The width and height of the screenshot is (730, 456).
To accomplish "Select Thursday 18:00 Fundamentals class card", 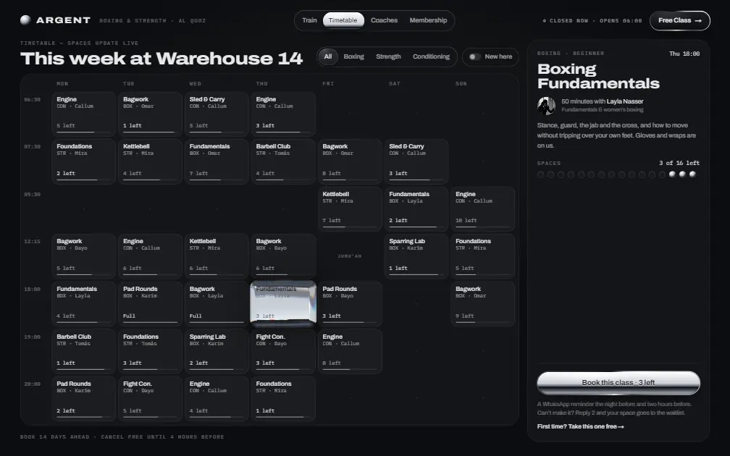I will [x=283, y=303].
